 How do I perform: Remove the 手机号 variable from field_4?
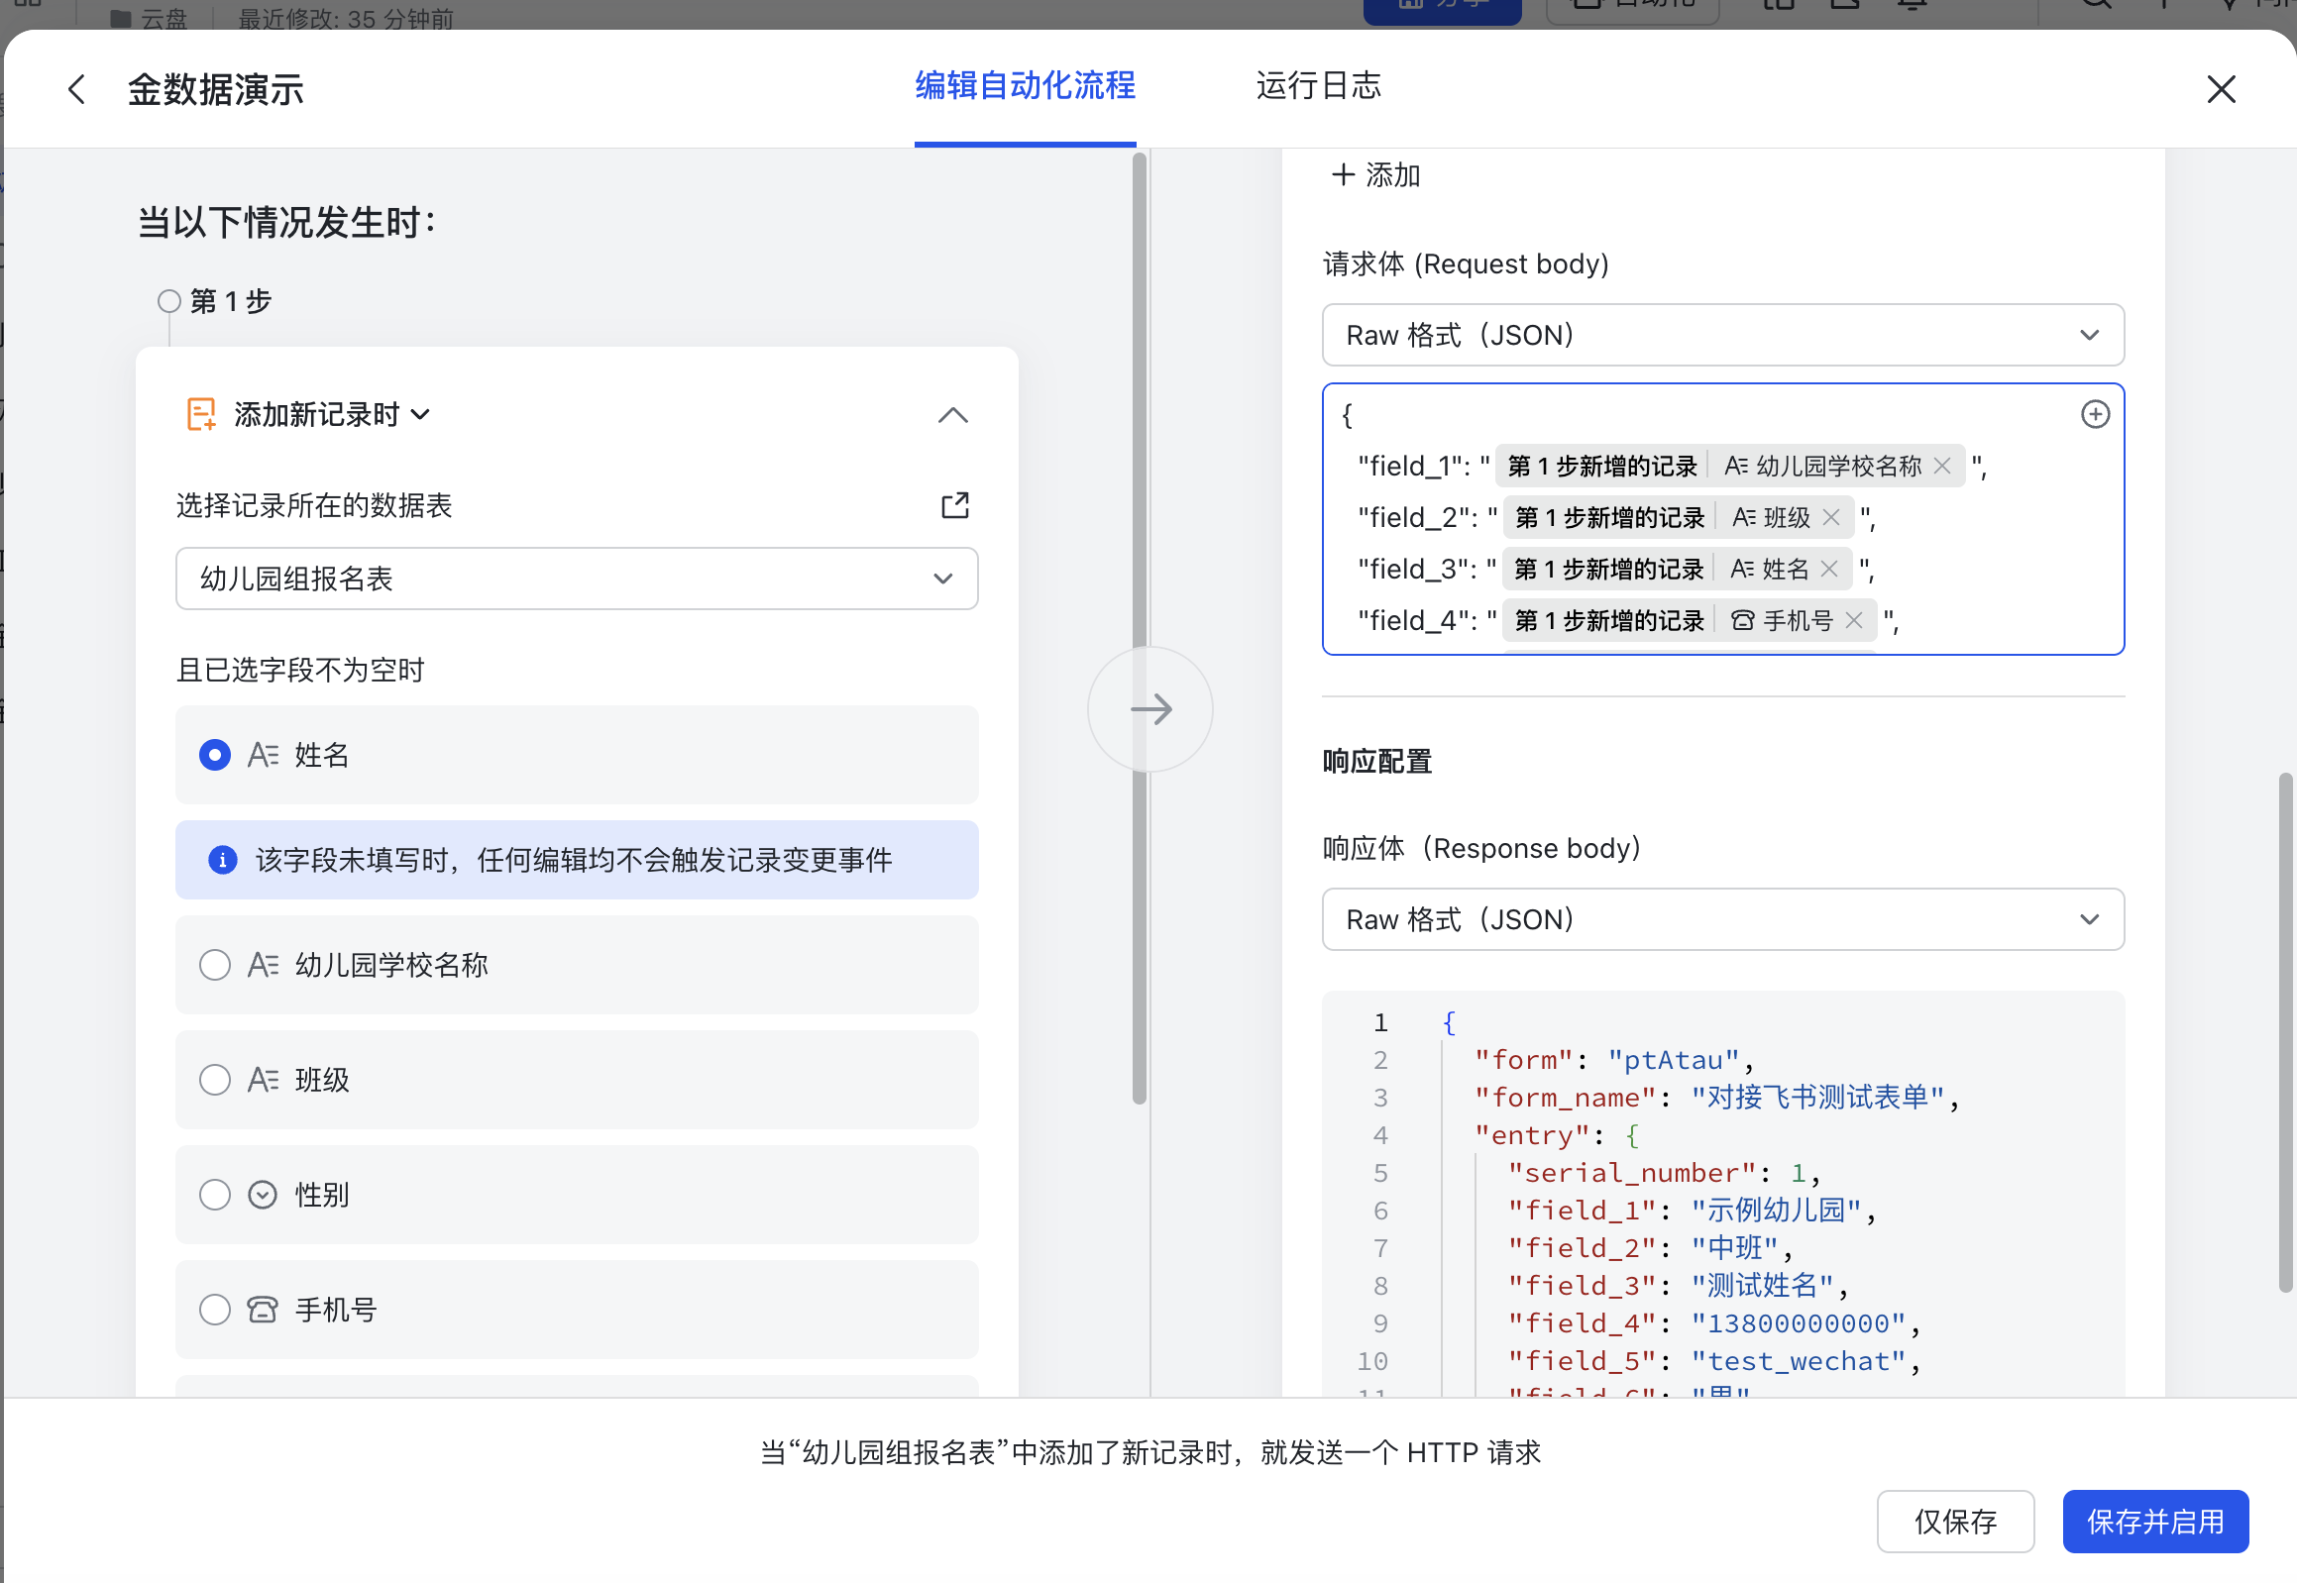coord(1852,620)
